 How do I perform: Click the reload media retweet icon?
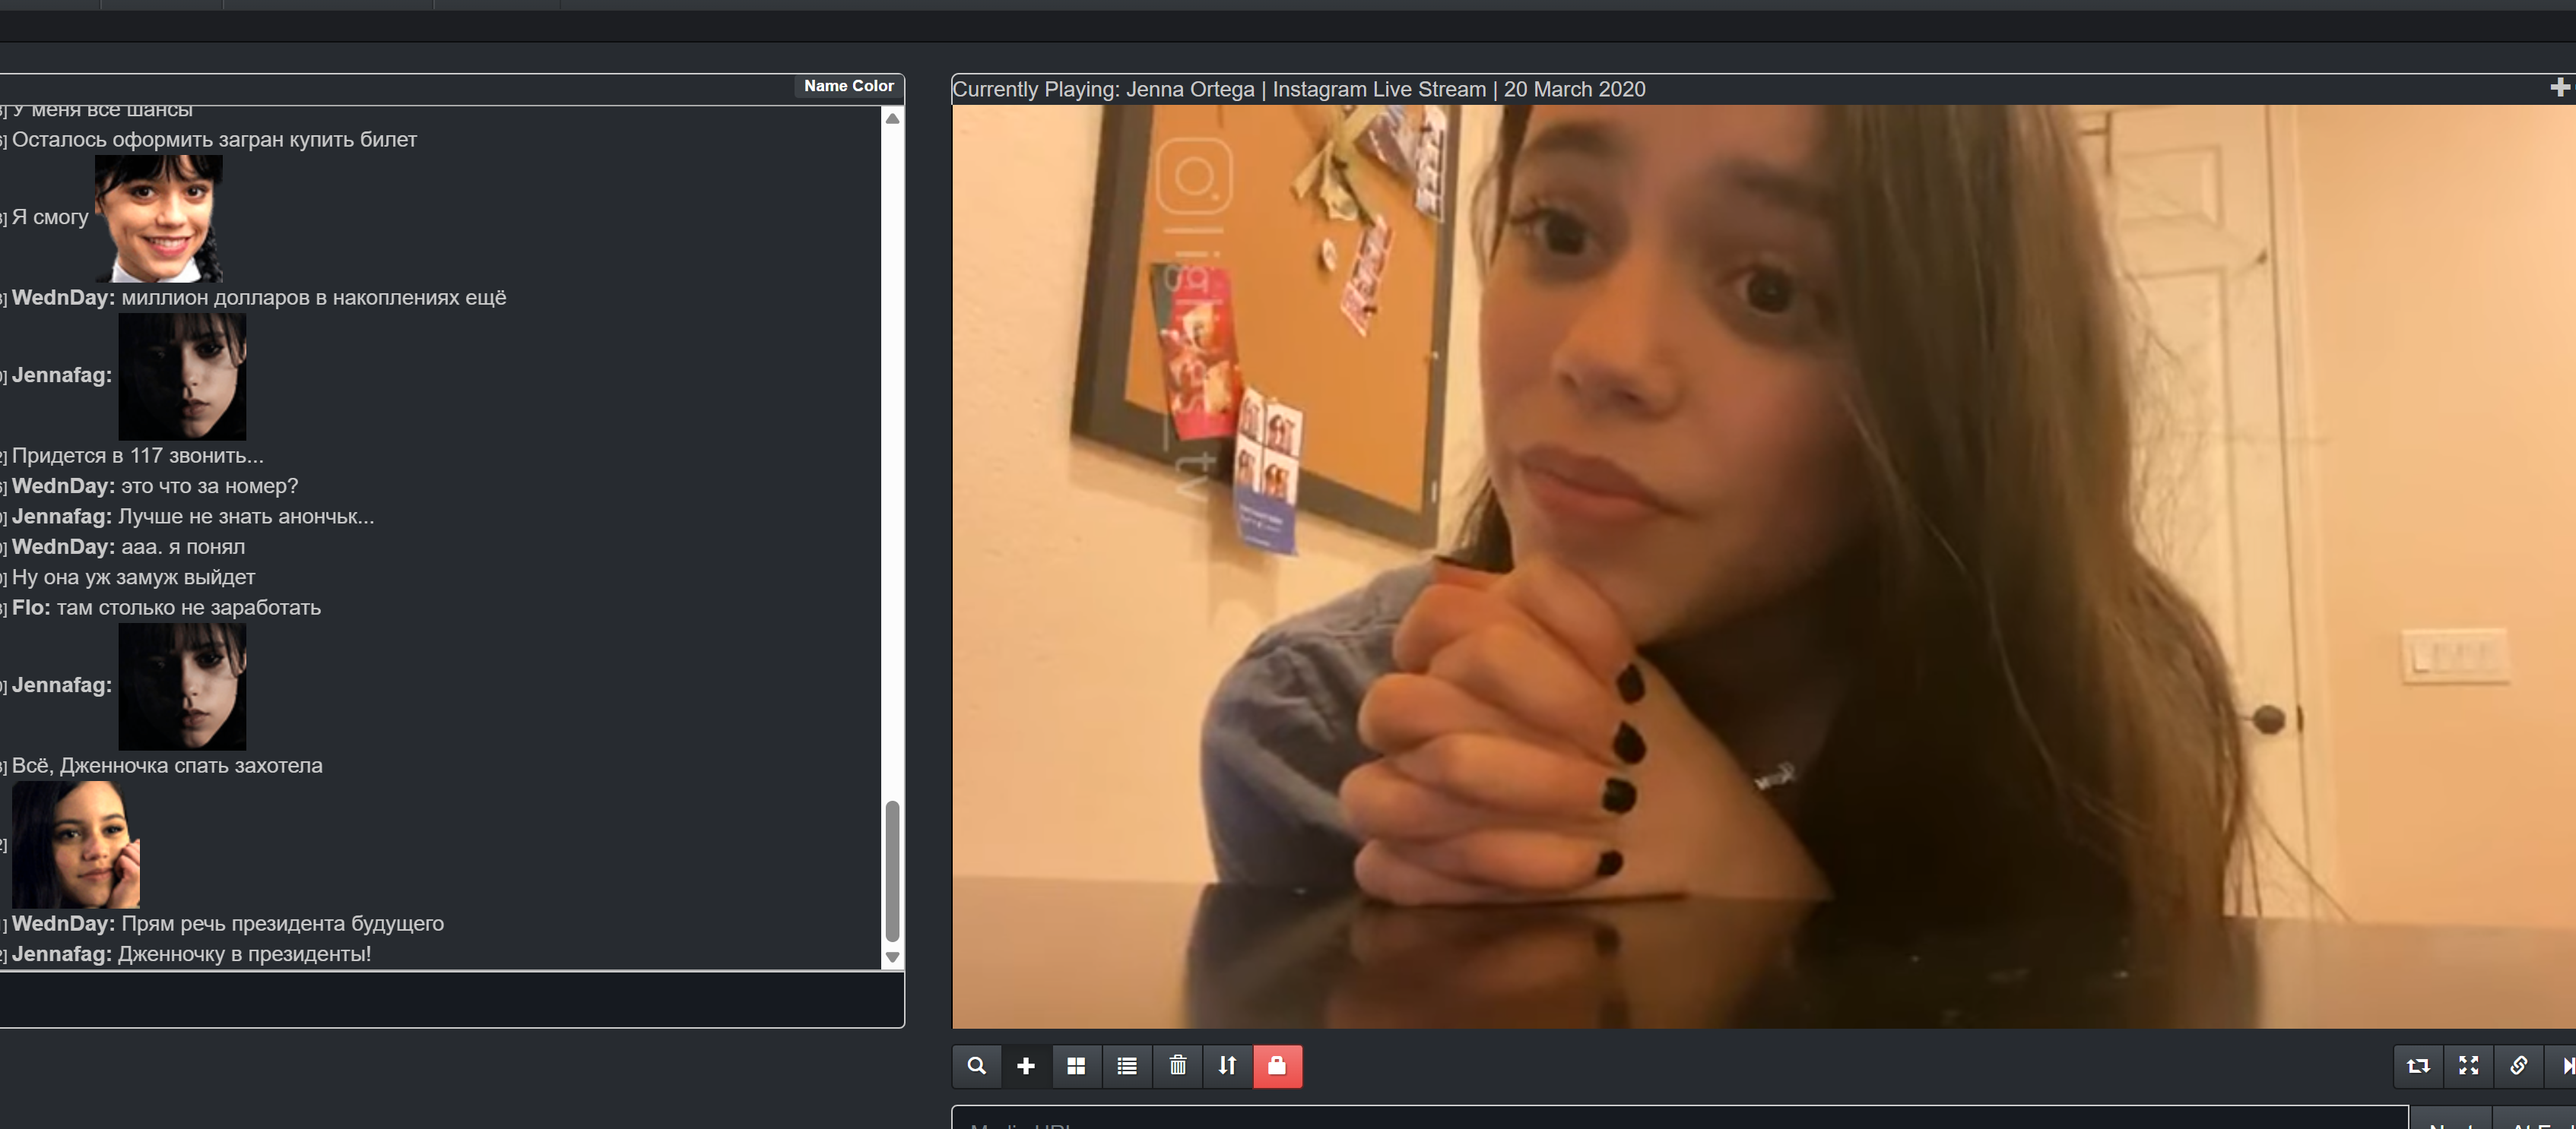[x=2418, y=1066]
